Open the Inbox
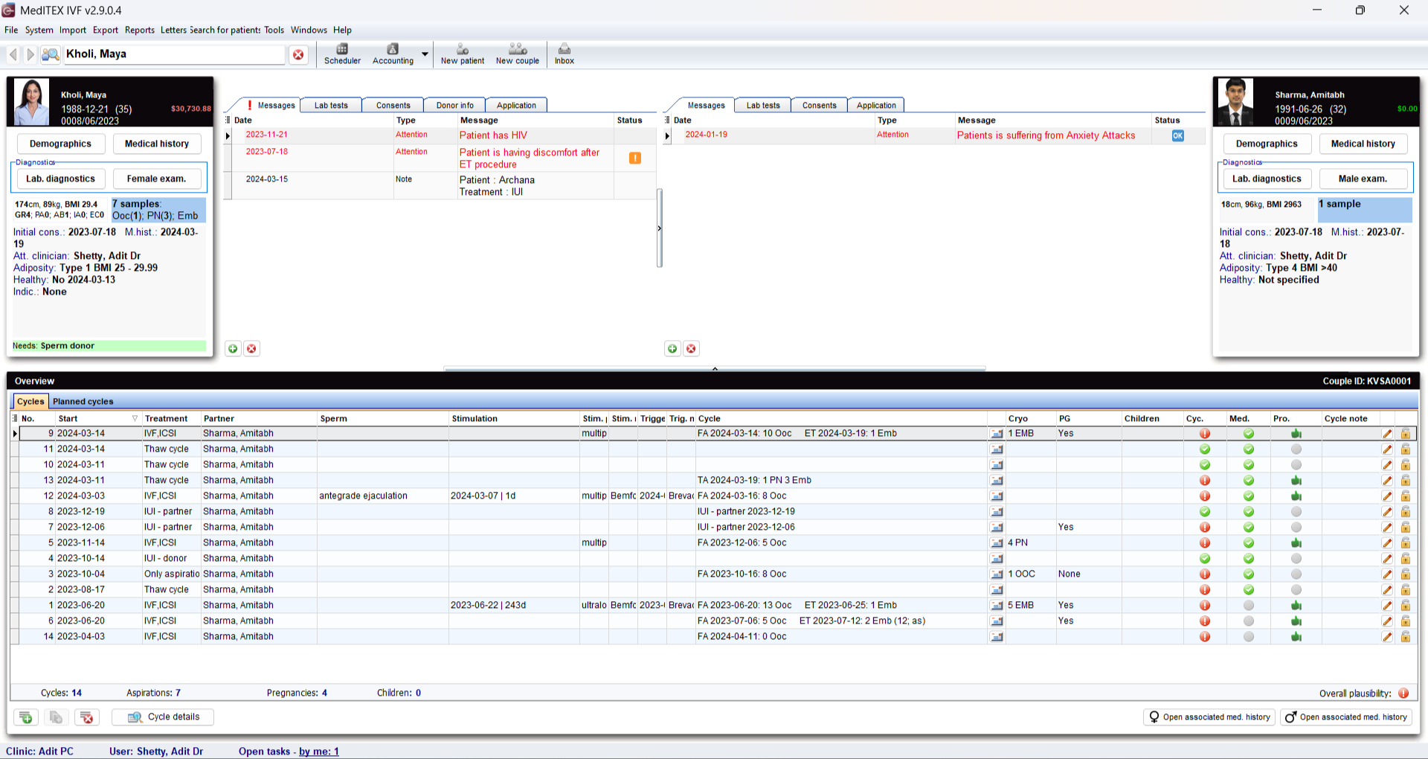 point(564,54)
